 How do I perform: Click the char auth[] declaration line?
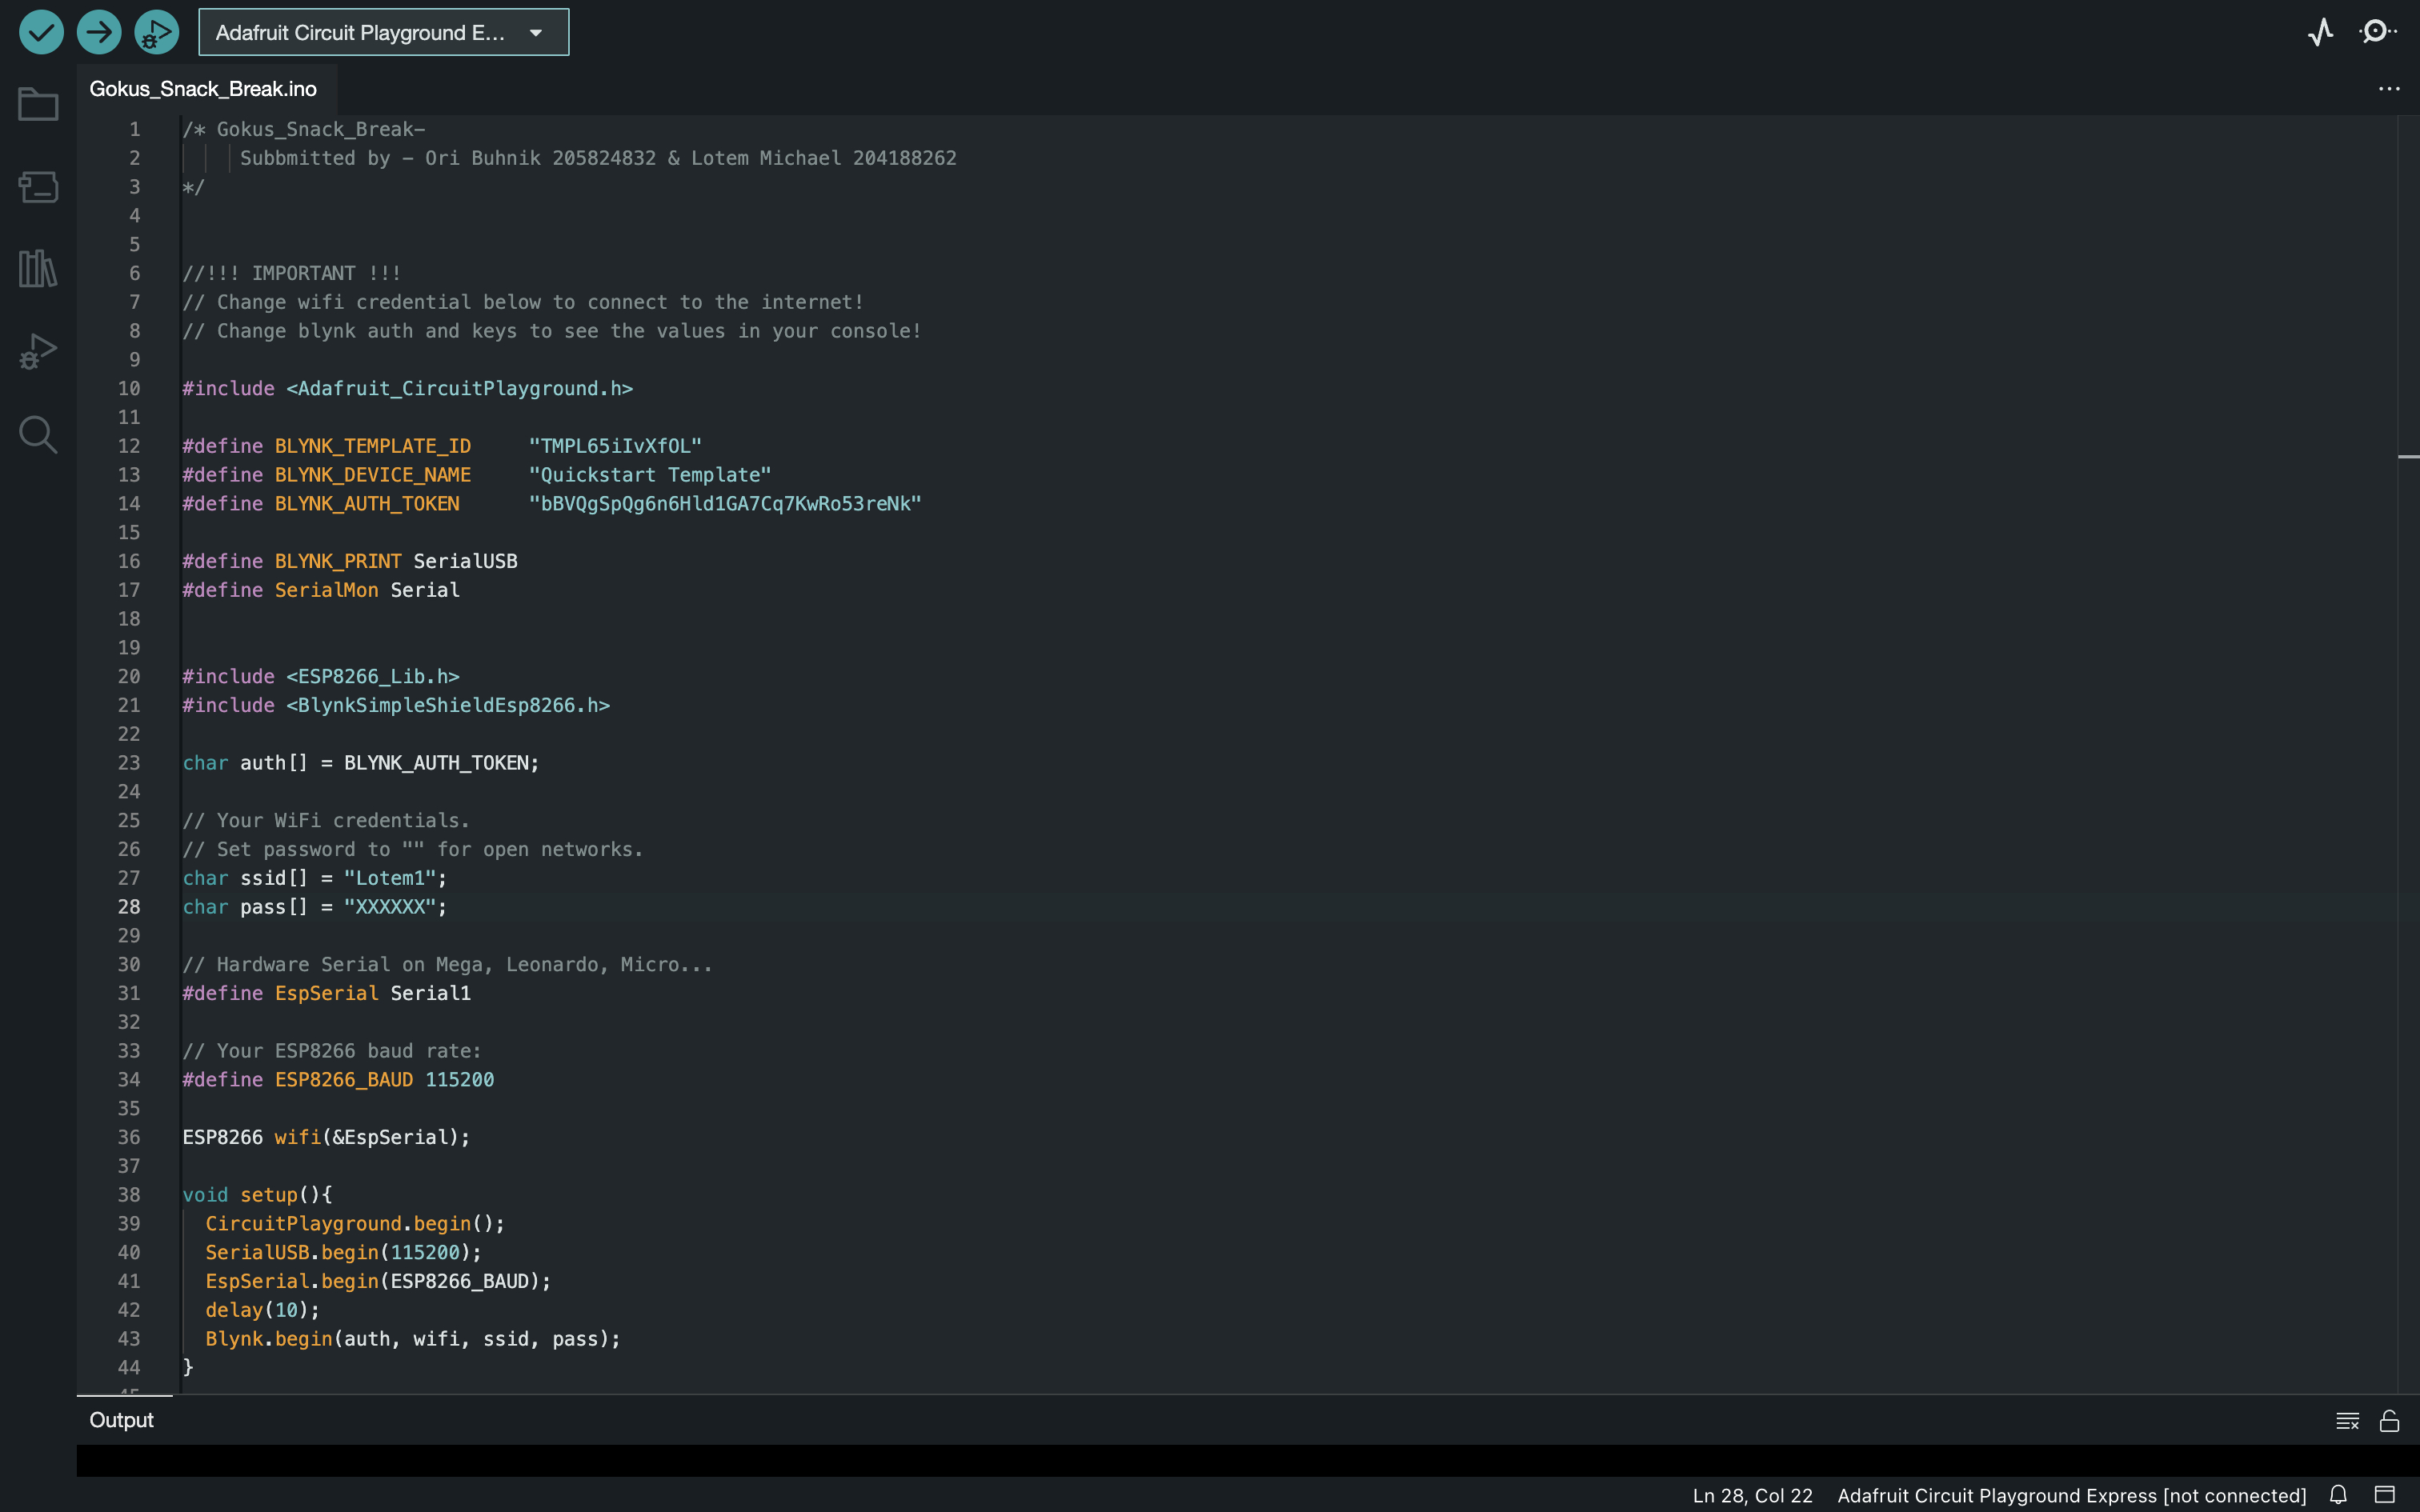coord(361,763)
